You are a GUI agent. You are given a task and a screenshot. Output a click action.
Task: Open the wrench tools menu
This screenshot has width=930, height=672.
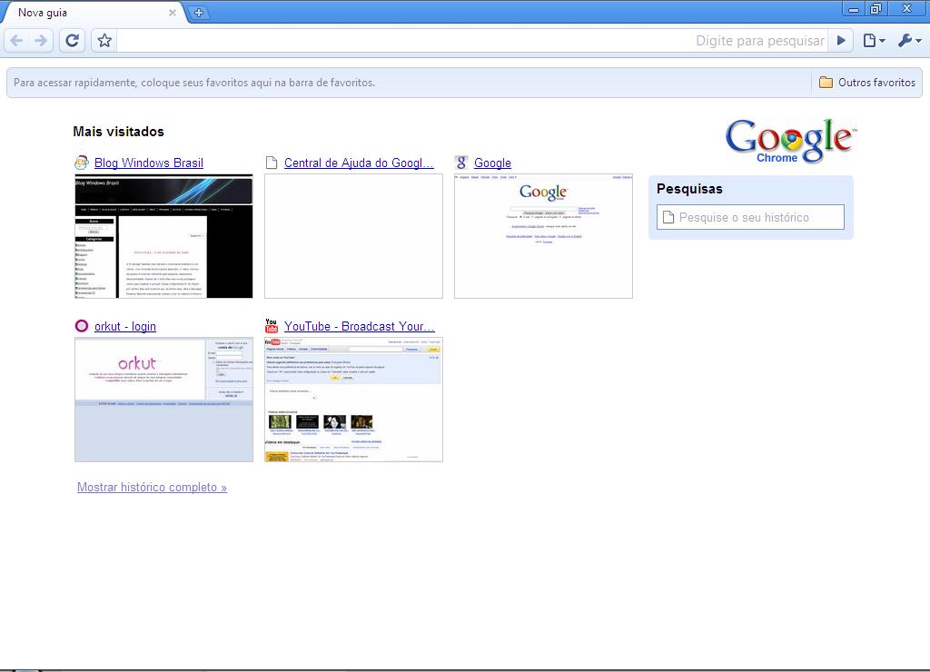click(909, 40)
